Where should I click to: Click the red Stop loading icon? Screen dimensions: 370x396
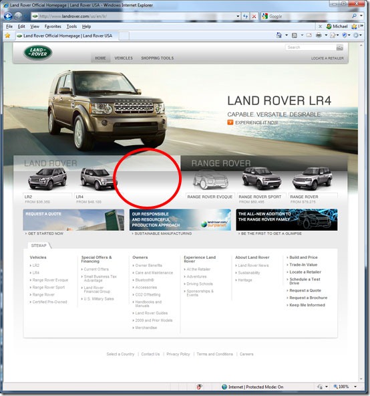click(254, 17)
